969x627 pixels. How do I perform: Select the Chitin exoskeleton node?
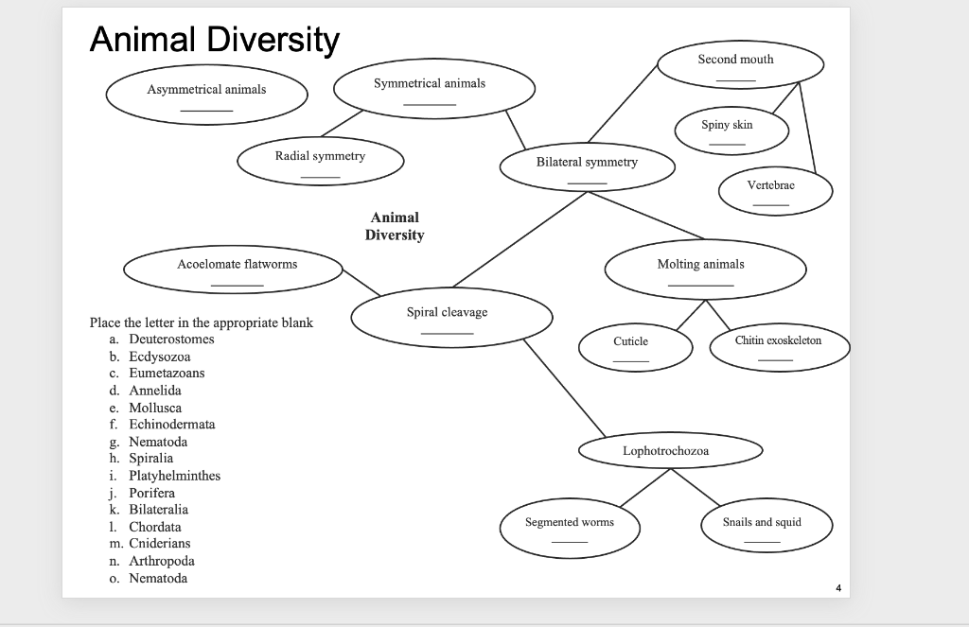pyautogui.click(x=779, y=345)
